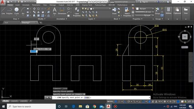The image size is (194, 109).
Task: Select the Scale tool in Modify panel
Action: pyautogui.click(x=38, y=16)
